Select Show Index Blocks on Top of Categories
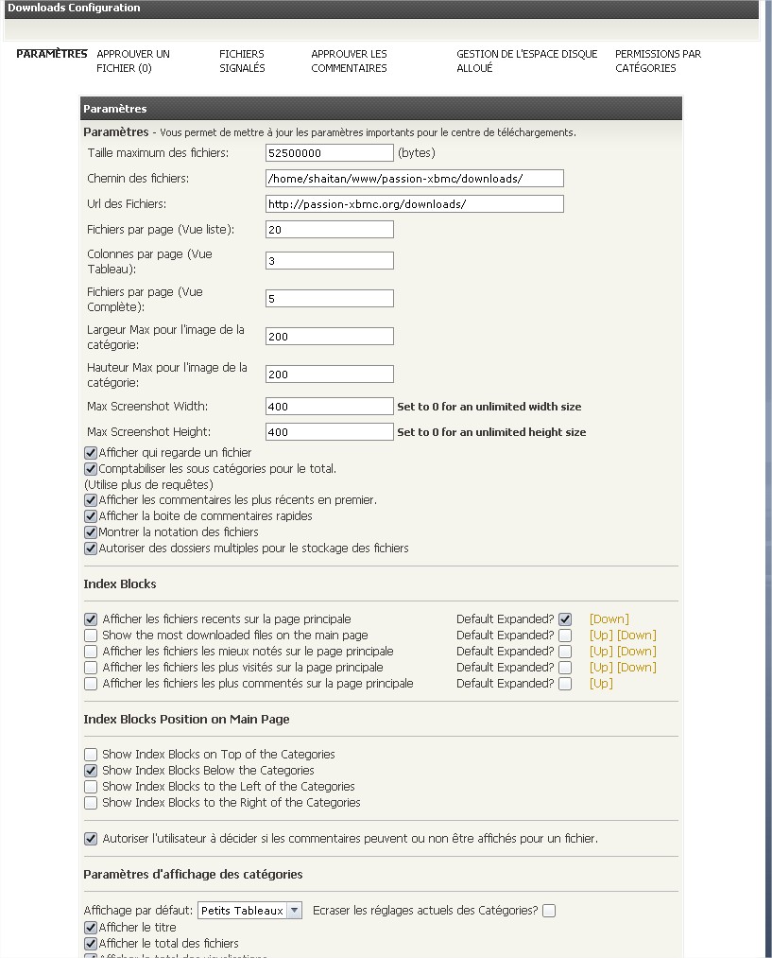Viewport: 772px width, 958px height. pos(91,755)
